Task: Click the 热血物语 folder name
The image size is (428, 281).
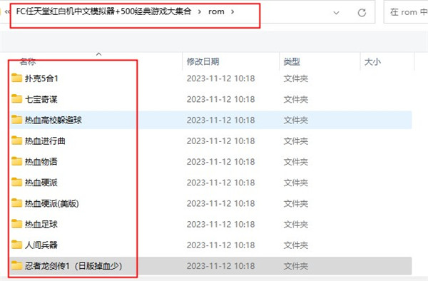Action: click(x=41, y=162)
